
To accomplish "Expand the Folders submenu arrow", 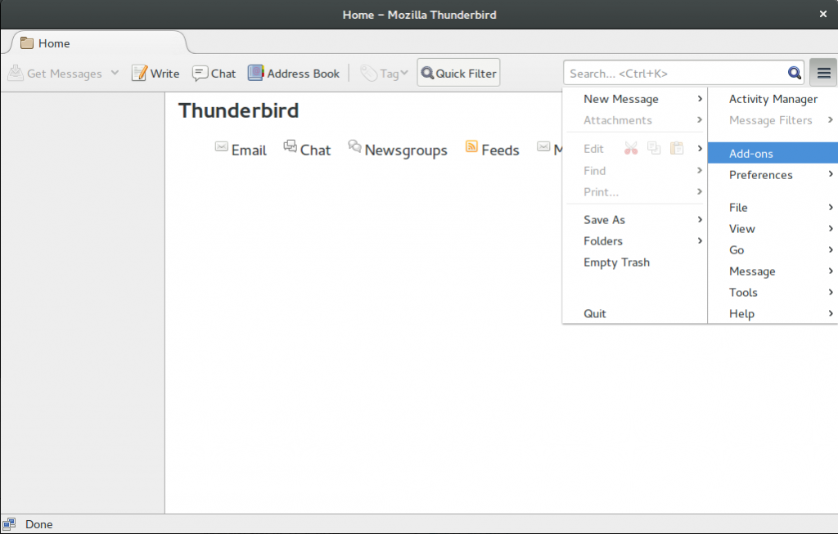I will [x=700, y=241].
